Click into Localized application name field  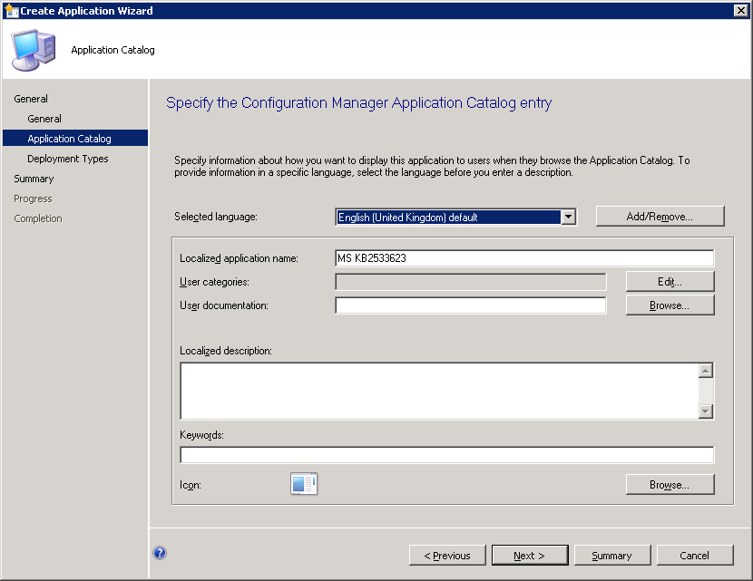pyautogui.click(x=523, y=258)
